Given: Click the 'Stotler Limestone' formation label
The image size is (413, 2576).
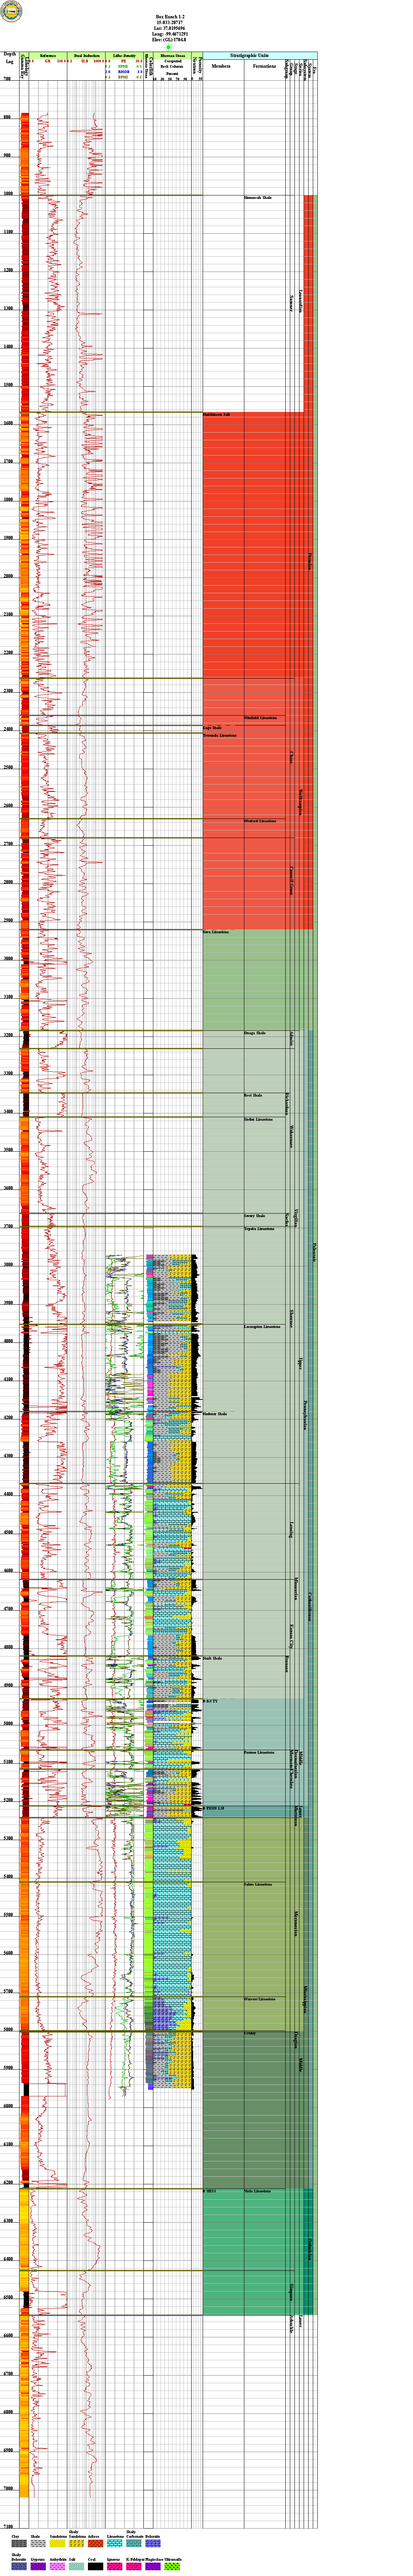Looking at the screenshot, I should pyautogui.click(x=259, y=1119).
